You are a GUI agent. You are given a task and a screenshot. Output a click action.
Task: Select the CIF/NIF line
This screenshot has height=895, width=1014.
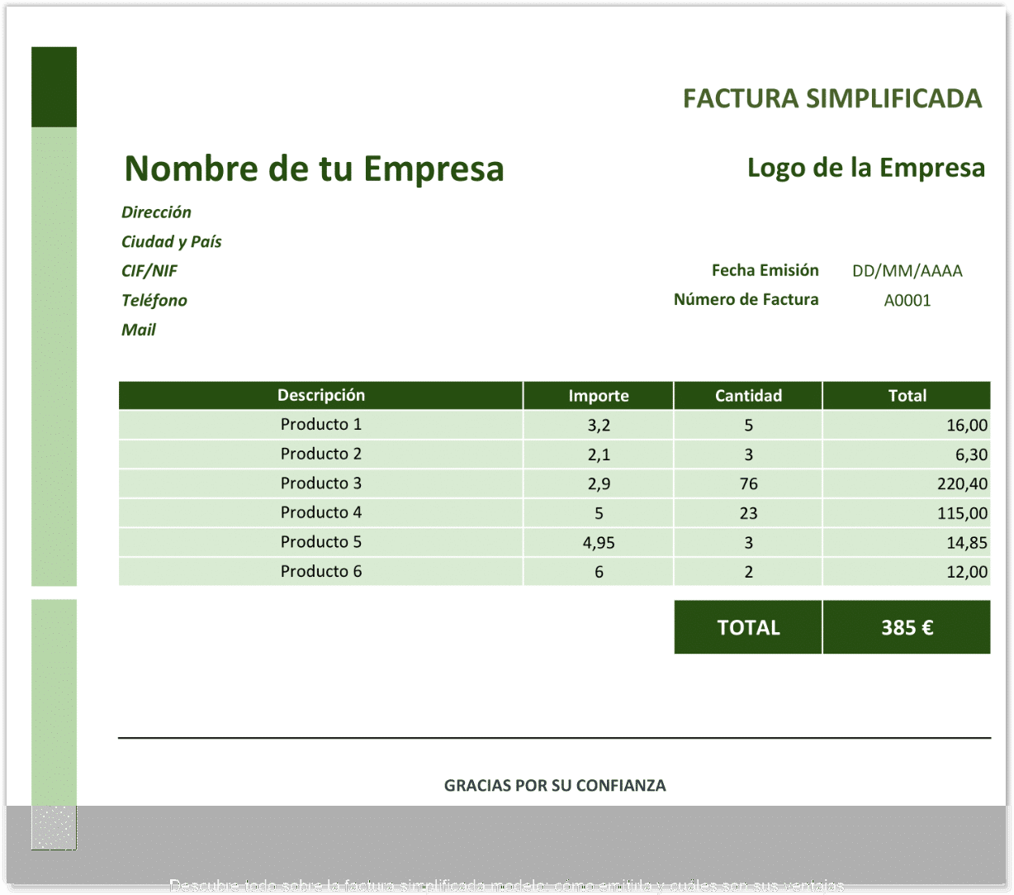coord(149,271)
